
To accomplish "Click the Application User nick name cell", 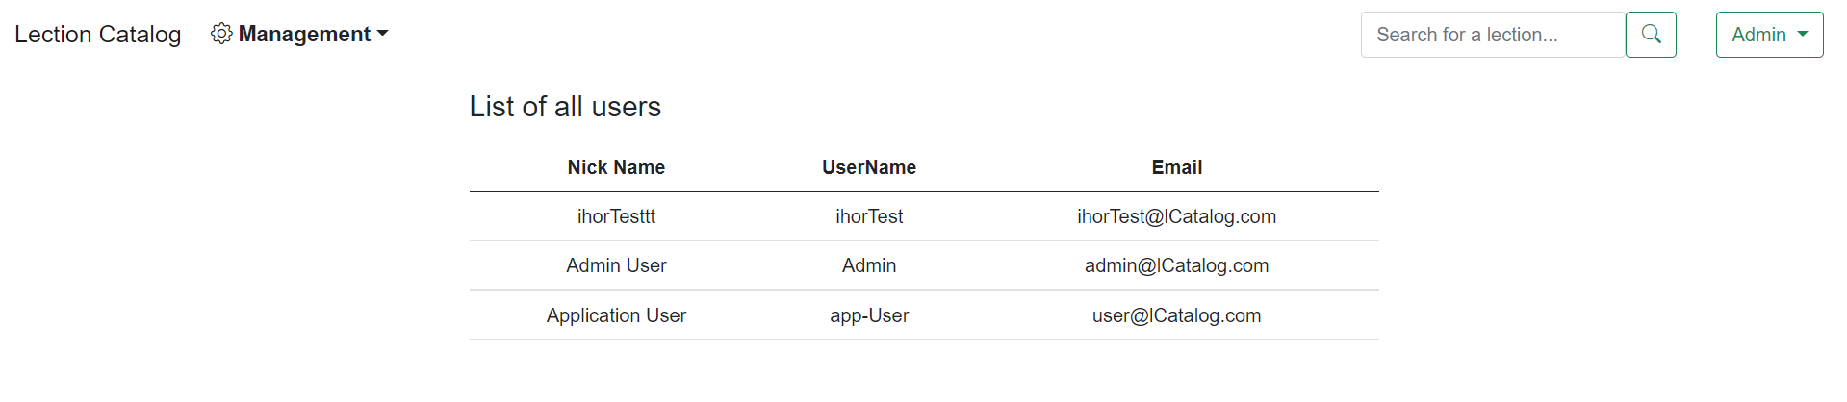I will pos(616,315).
